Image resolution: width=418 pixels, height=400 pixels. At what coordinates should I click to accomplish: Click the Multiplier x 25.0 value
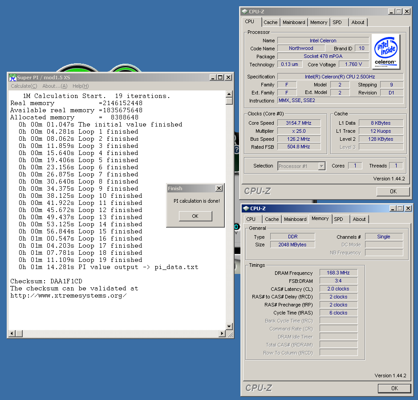tap(299, 131)
